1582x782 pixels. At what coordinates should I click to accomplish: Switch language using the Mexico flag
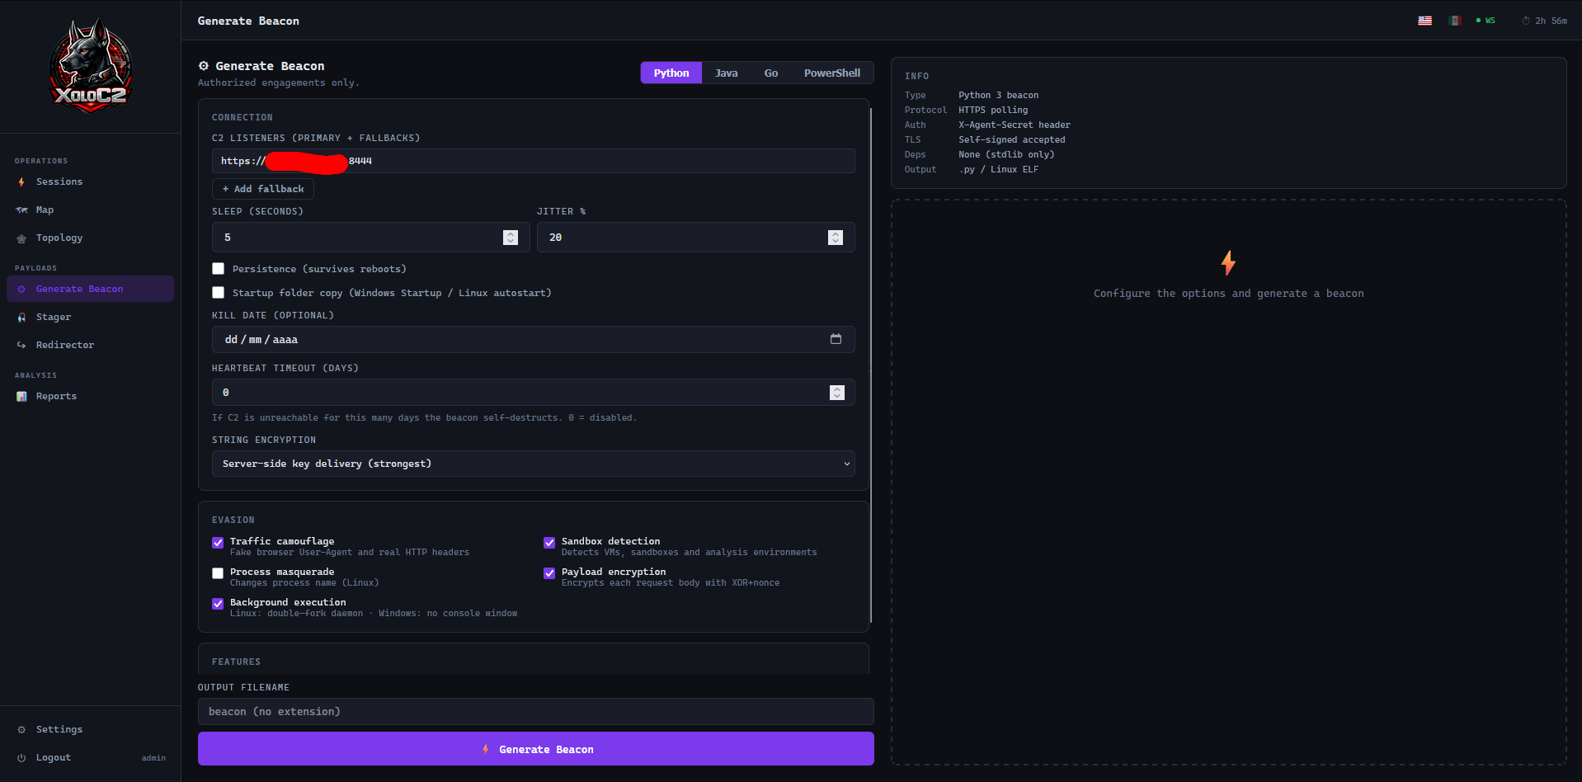(1454, 20)
